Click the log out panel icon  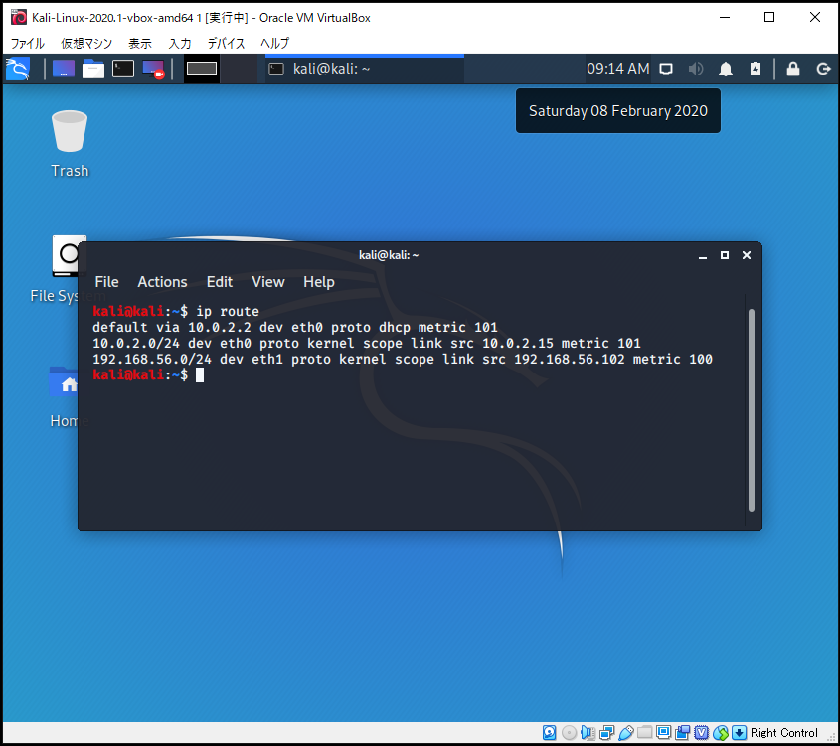823,69
